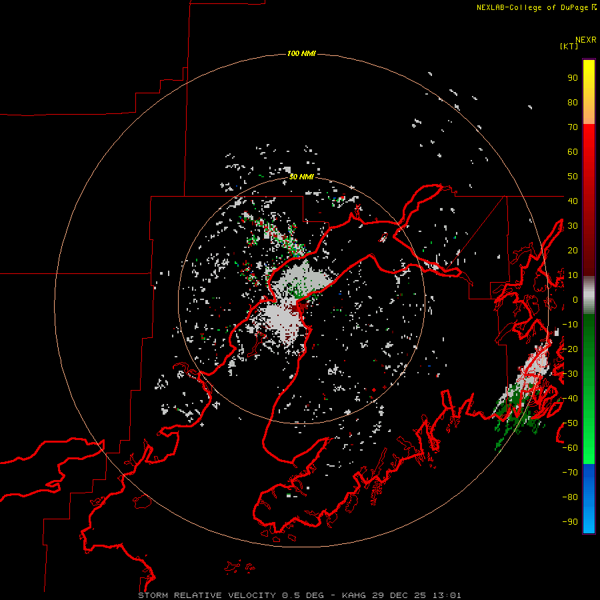Click the -30 value on velocity scale
The width and height of the screenshot is (600, 600).
point(570,374)
